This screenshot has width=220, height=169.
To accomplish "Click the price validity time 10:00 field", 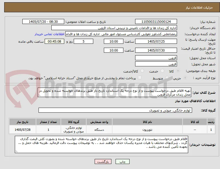I will click(x=114, y=50).
